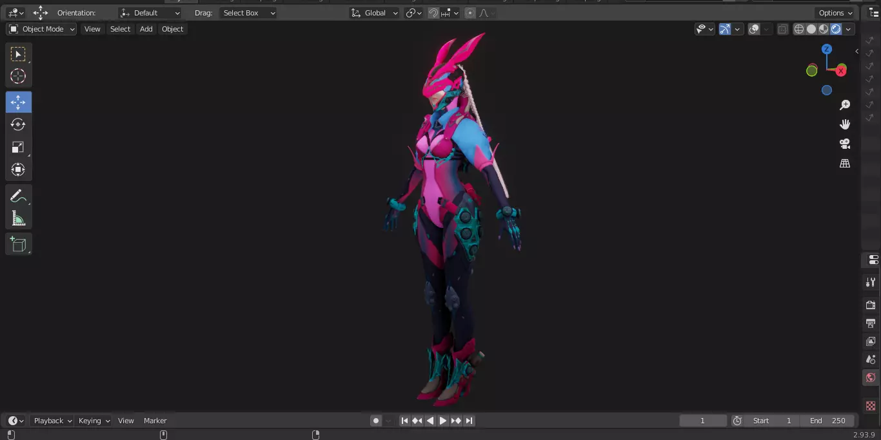Toggle show gizmos button
The width and height of the screenshot is (881, 440).
click(724, 29)
